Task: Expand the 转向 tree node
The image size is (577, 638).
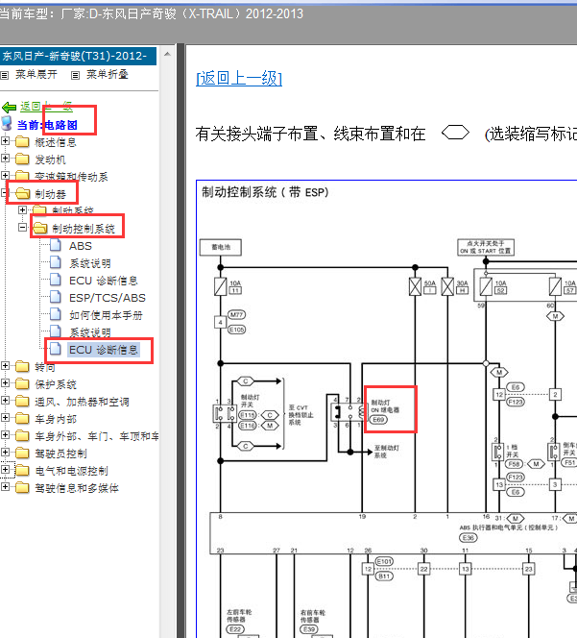Action: click(x=5, y=366)
